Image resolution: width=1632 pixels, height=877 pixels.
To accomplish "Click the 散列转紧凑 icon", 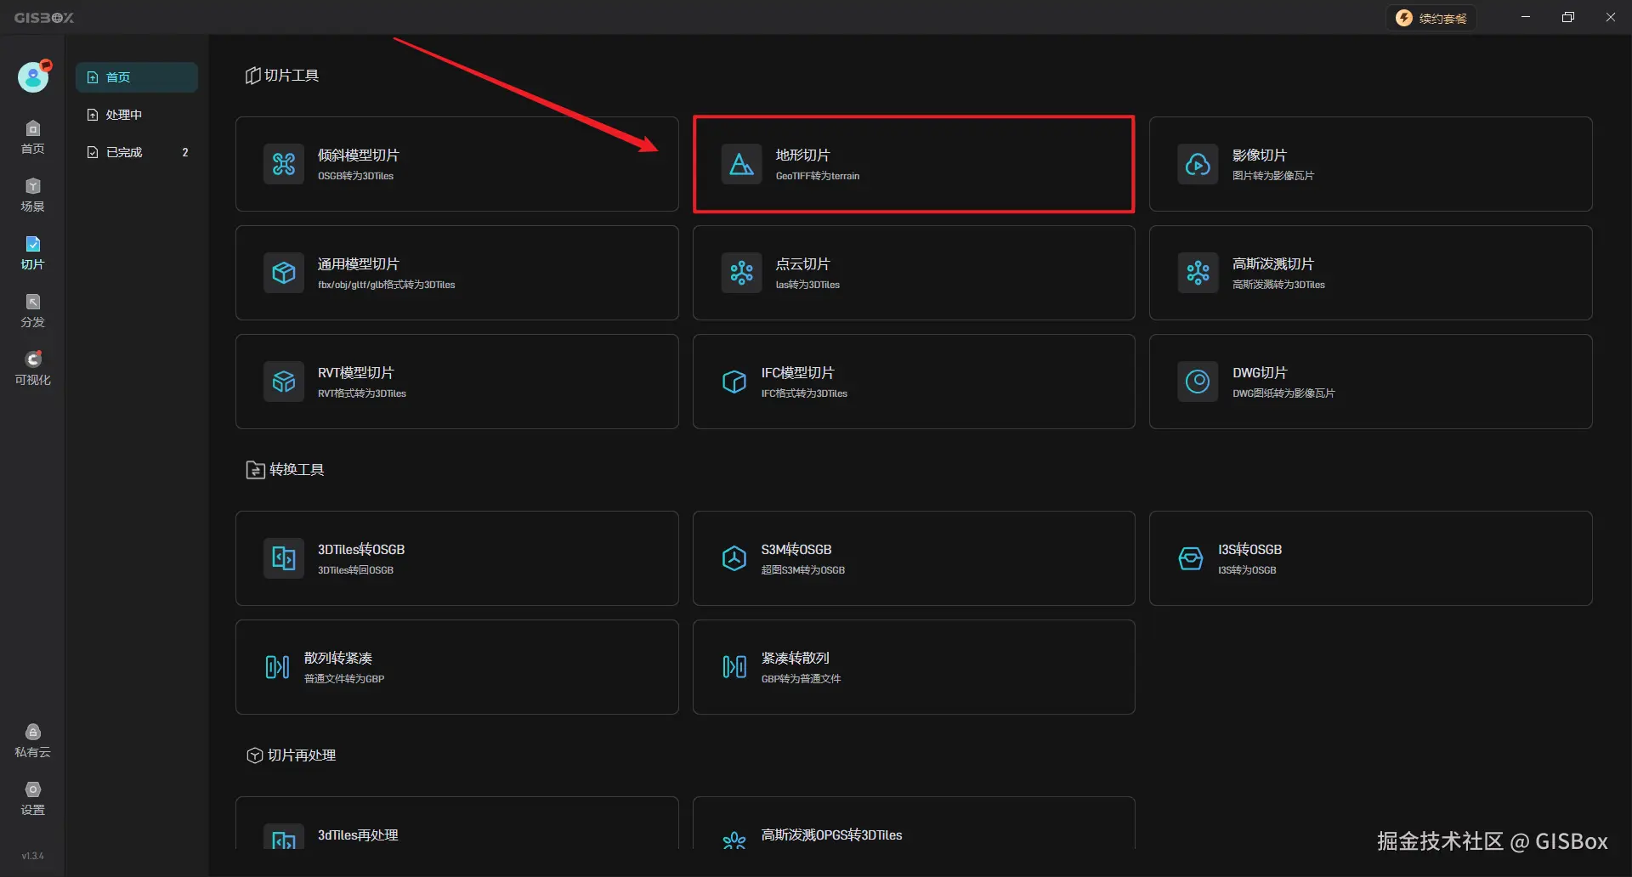I will (277, 667).
